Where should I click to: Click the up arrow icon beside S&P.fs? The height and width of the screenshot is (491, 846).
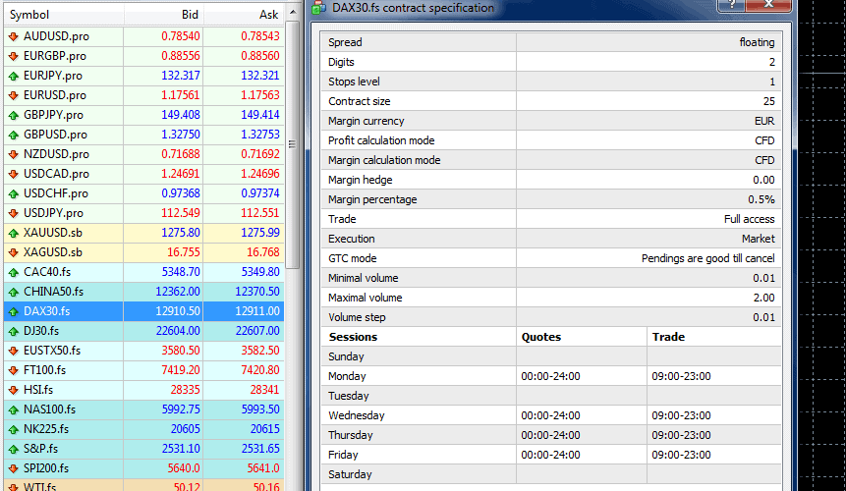point(14,449)
